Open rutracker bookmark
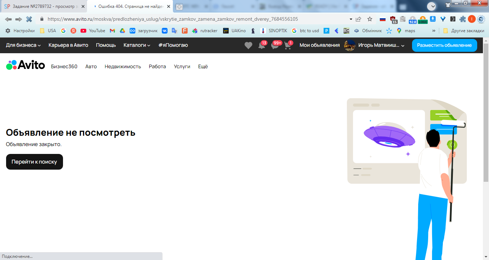The height and width of the screenshot is (260, 489). coord(205,31)
